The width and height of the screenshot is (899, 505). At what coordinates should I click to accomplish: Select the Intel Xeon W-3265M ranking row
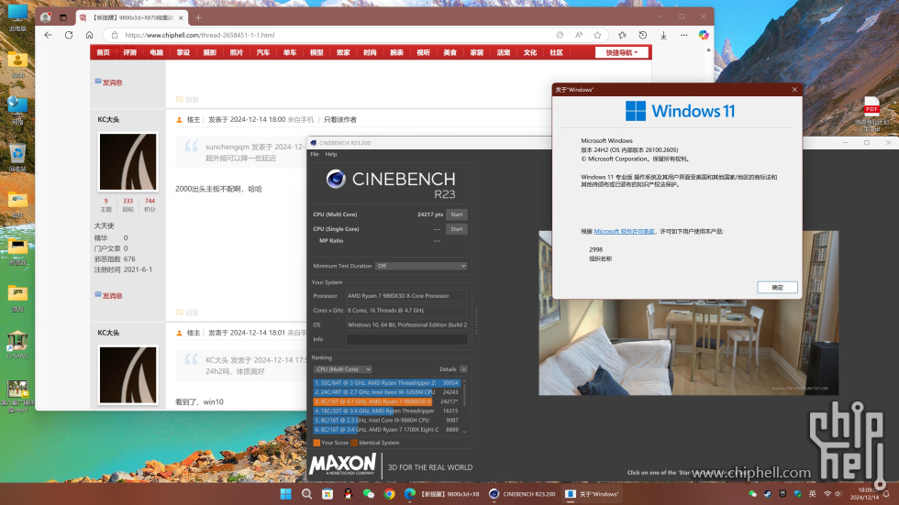tap(386, 392)
